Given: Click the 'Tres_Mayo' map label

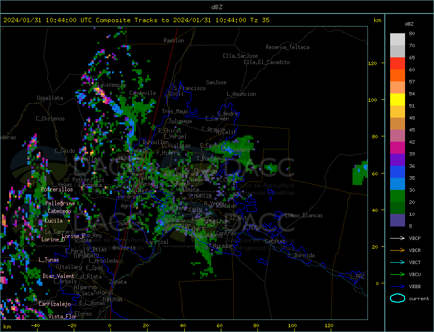Looking at the screenshot, I should pos(175,111).
